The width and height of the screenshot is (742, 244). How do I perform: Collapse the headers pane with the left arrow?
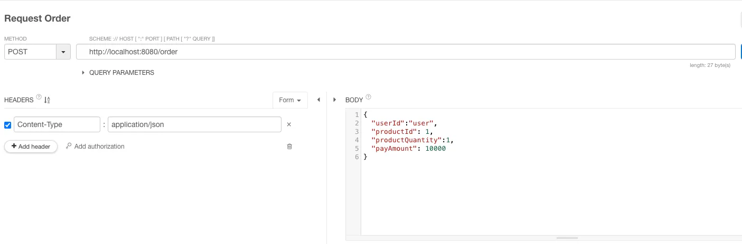pos(318,100)
